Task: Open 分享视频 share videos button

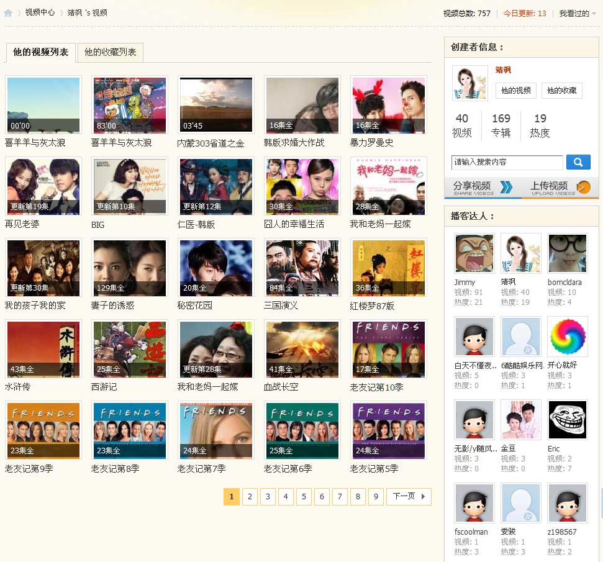Action: (x=483, y=188)
